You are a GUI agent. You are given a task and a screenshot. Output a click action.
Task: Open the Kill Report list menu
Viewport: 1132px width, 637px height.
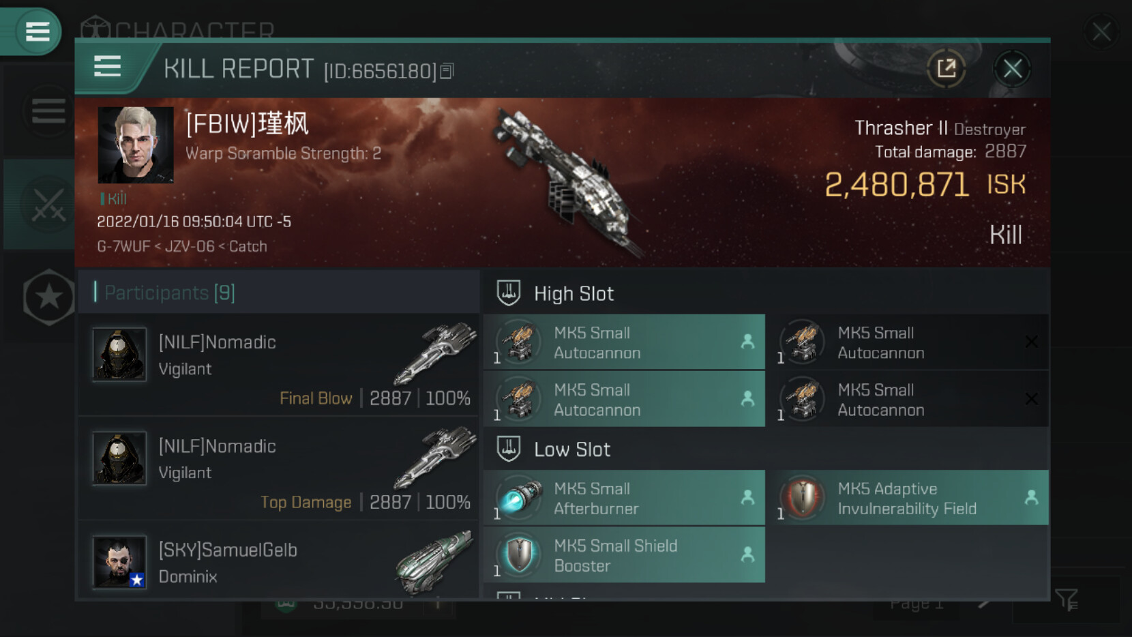pos(107,67)
